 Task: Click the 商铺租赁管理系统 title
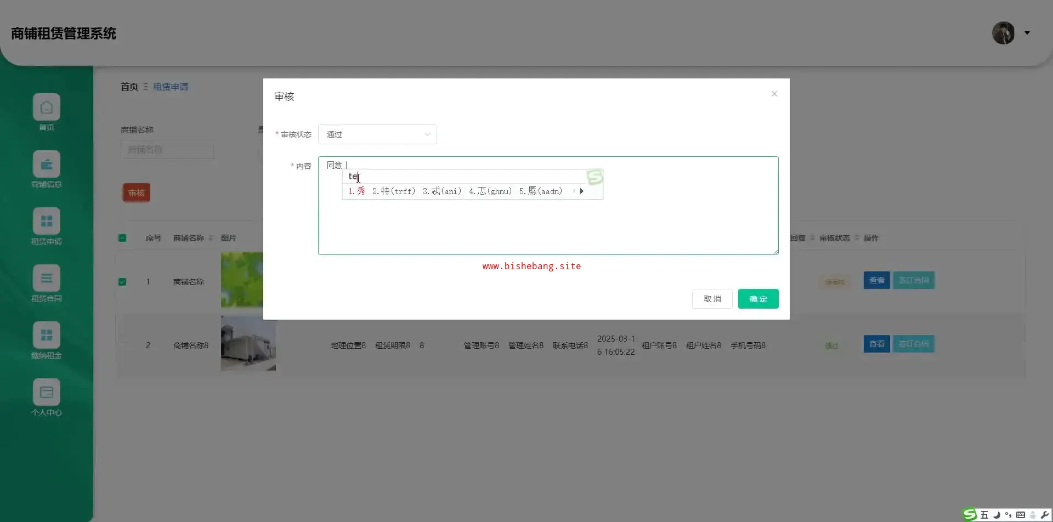[64, 33]
